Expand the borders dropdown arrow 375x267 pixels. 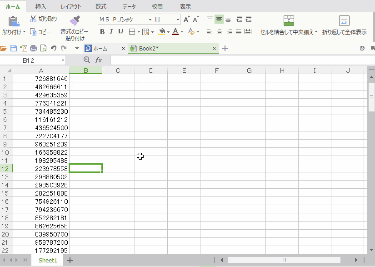139,32
